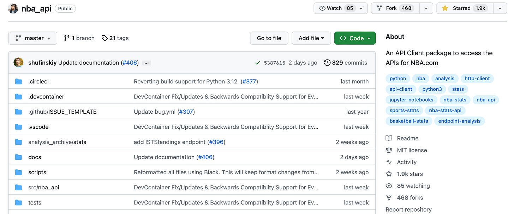This screenshot has height=214, width=514.
Task: Select the nba-stats topic tag
Action: tap(455, 100)
